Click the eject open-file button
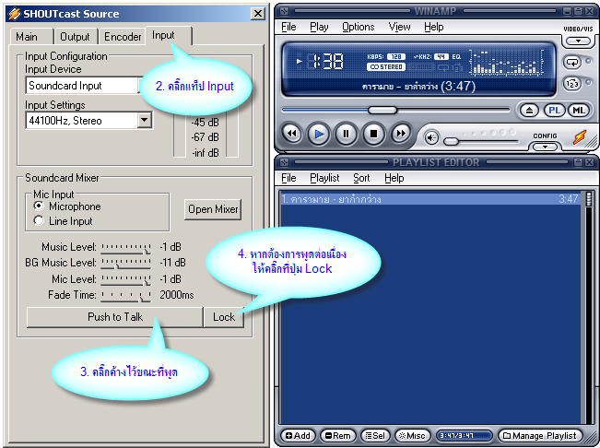 pos(529,111)
